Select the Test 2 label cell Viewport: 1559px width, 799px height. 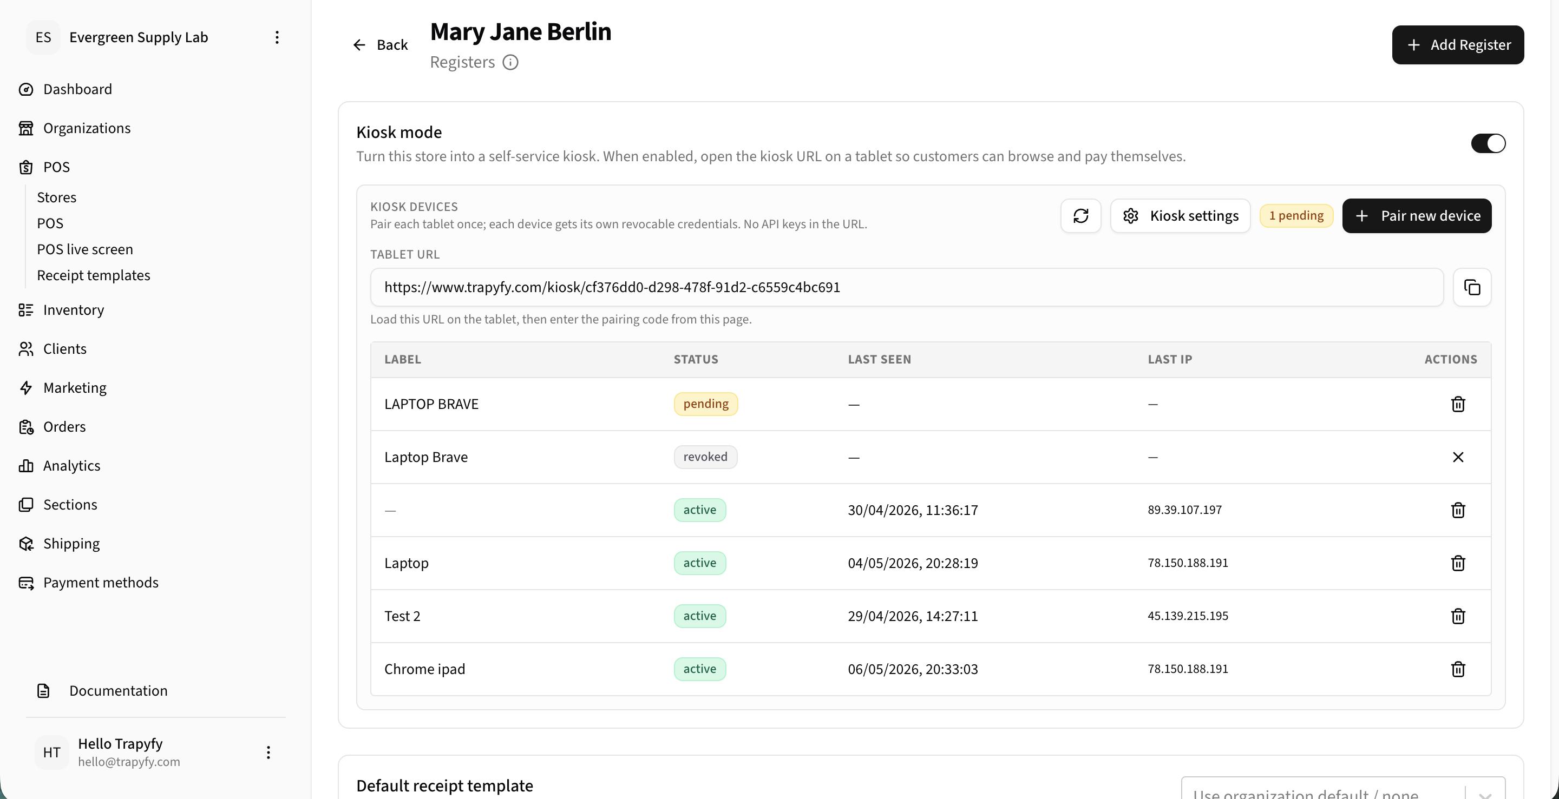402,616
